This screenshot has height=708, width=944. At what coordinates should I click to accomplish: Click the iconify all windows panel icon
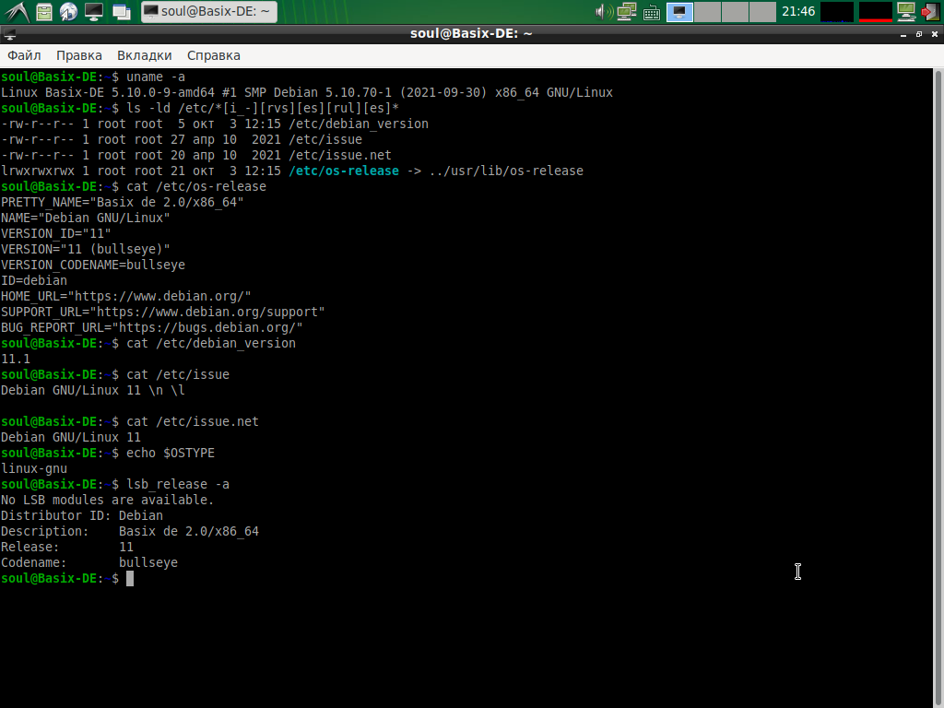pos(121,11)
